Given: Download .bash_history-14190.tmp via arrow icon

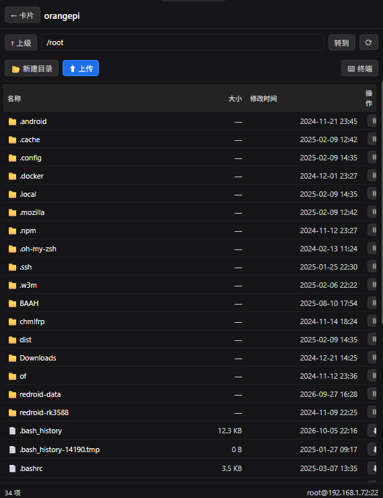Looking at the screenshot, I should click(372, 449).
